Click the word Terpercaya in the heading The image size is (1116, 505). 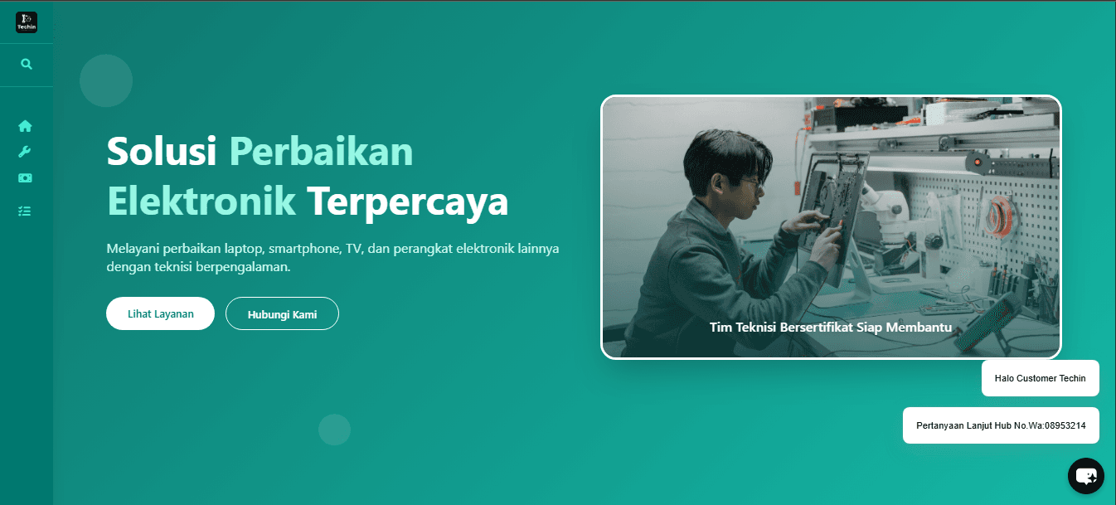point(408,202)
